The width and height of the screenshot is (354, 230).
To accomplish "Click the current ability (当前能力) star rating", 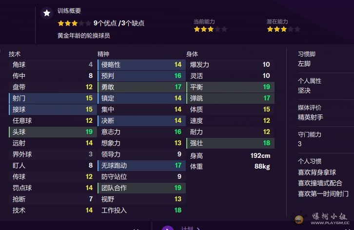I will (210, 29).
